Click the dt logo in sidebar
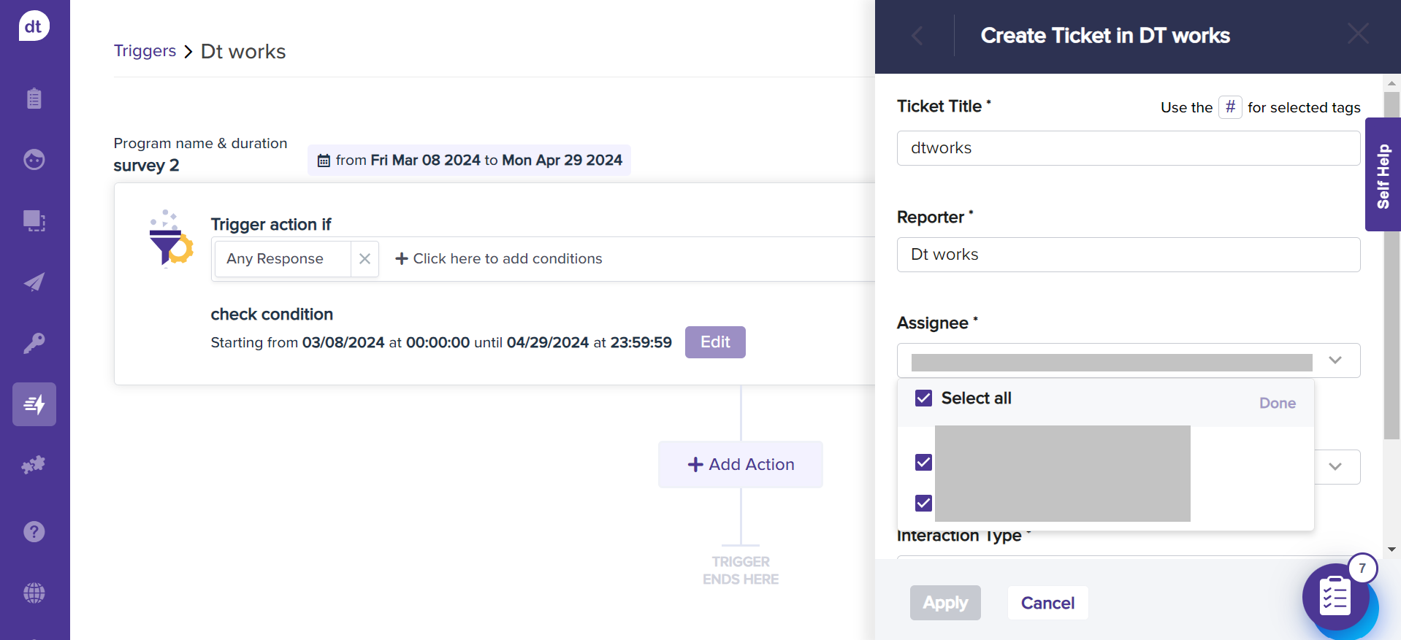Image resolution: width=1401 pixels, height=640 pixels. (x=34, y=26)
